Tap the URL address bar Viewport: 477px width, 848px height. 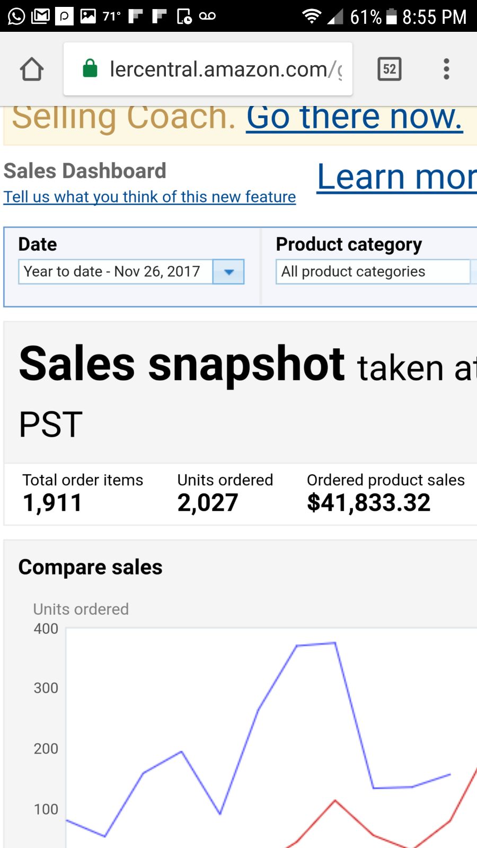[225, 69]
